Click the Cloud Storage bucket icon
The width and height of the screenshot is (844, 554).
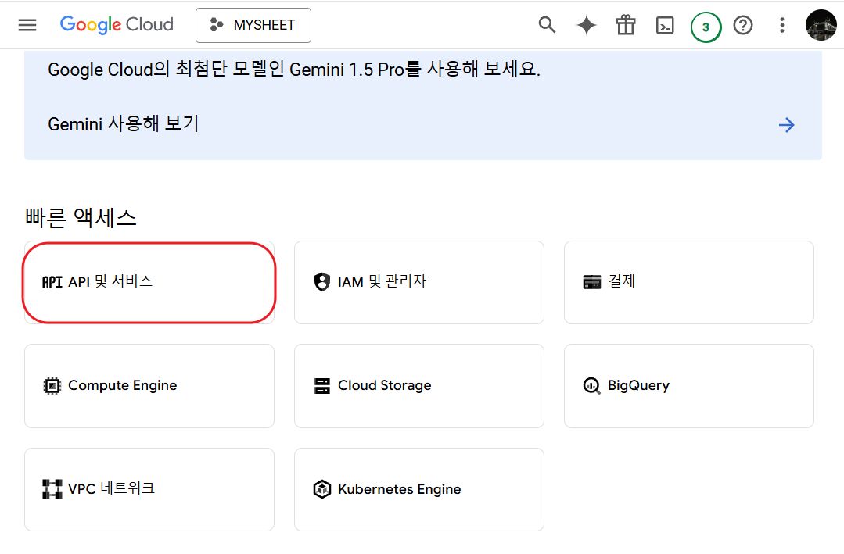(x=322, y=386)
